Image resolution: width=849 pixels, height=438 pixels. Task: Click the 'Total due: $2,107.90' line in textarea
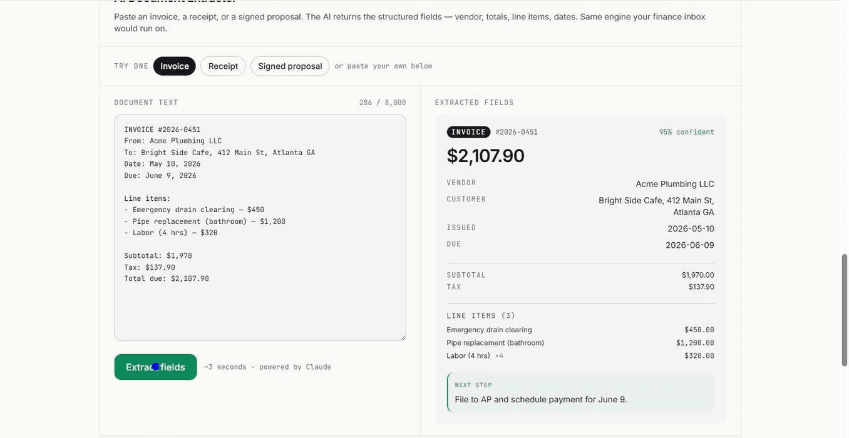[167, 279]
